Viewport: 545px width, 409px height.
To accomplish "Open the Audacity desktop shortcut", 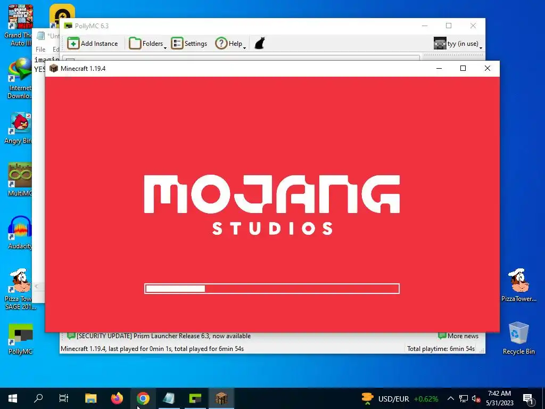I will [20, 233].
